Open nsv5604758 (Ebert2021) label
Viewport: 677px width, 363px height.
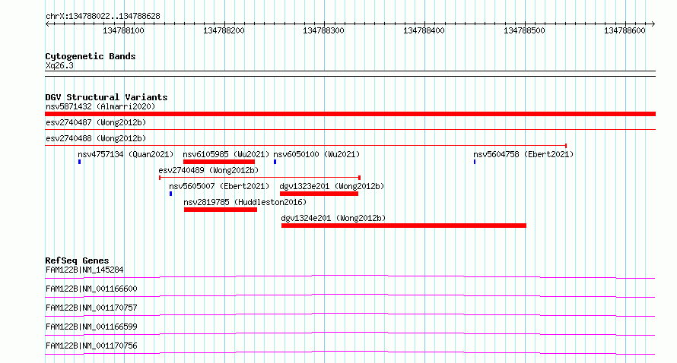point(523,154)
